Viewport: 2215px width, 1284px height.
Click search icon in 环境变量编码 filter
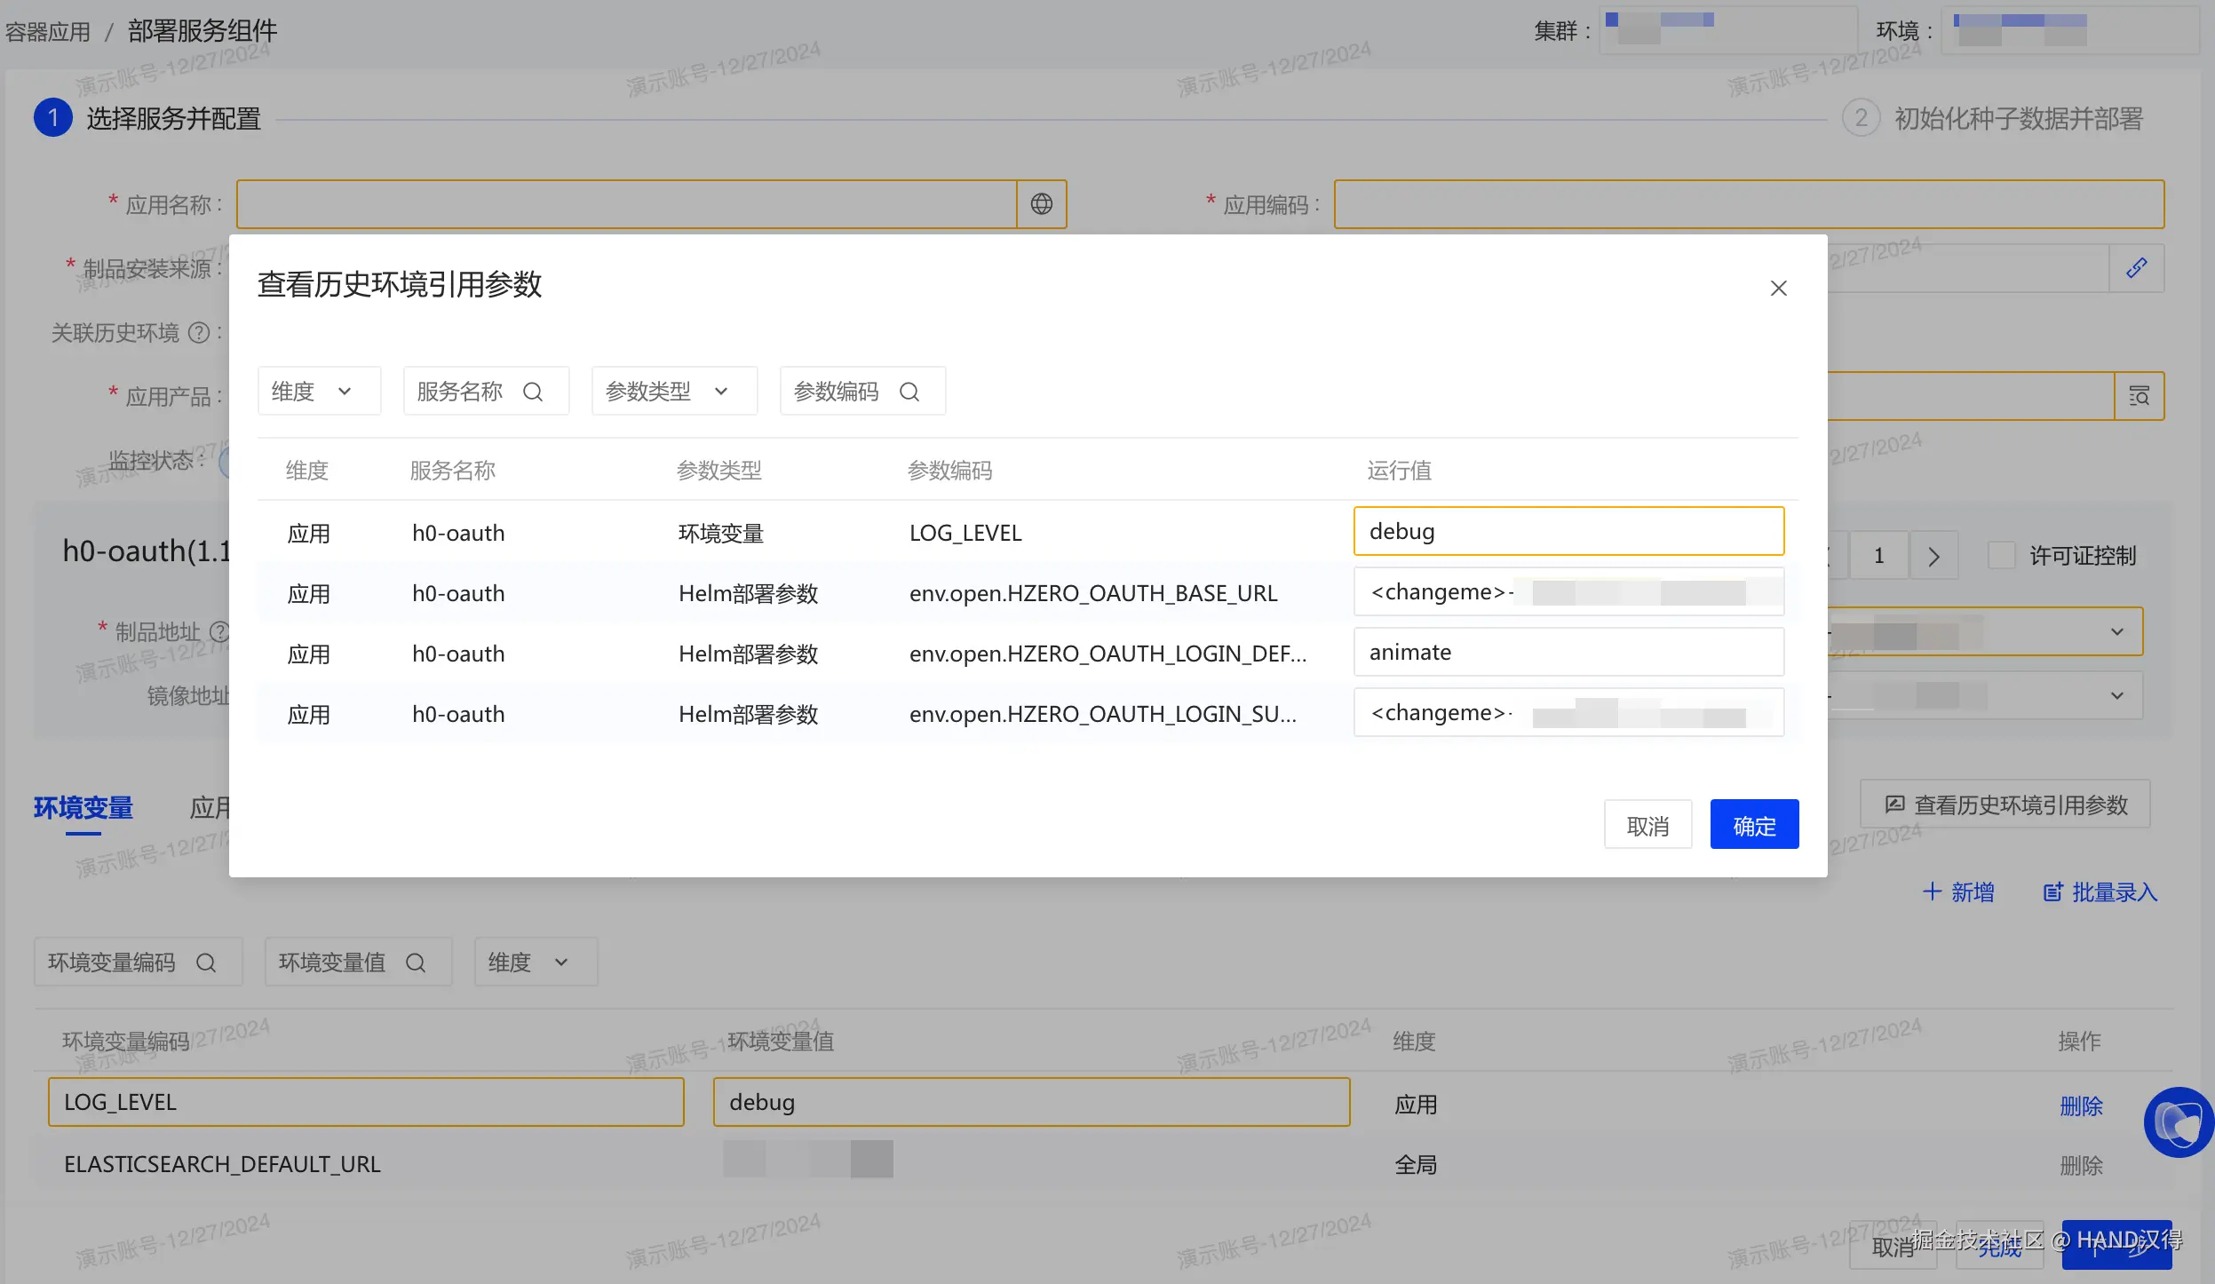click(206, 963)
